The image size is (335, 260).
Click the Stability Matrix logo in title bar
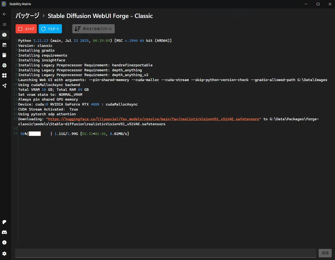pyautogui.click(x=4, y=4)
